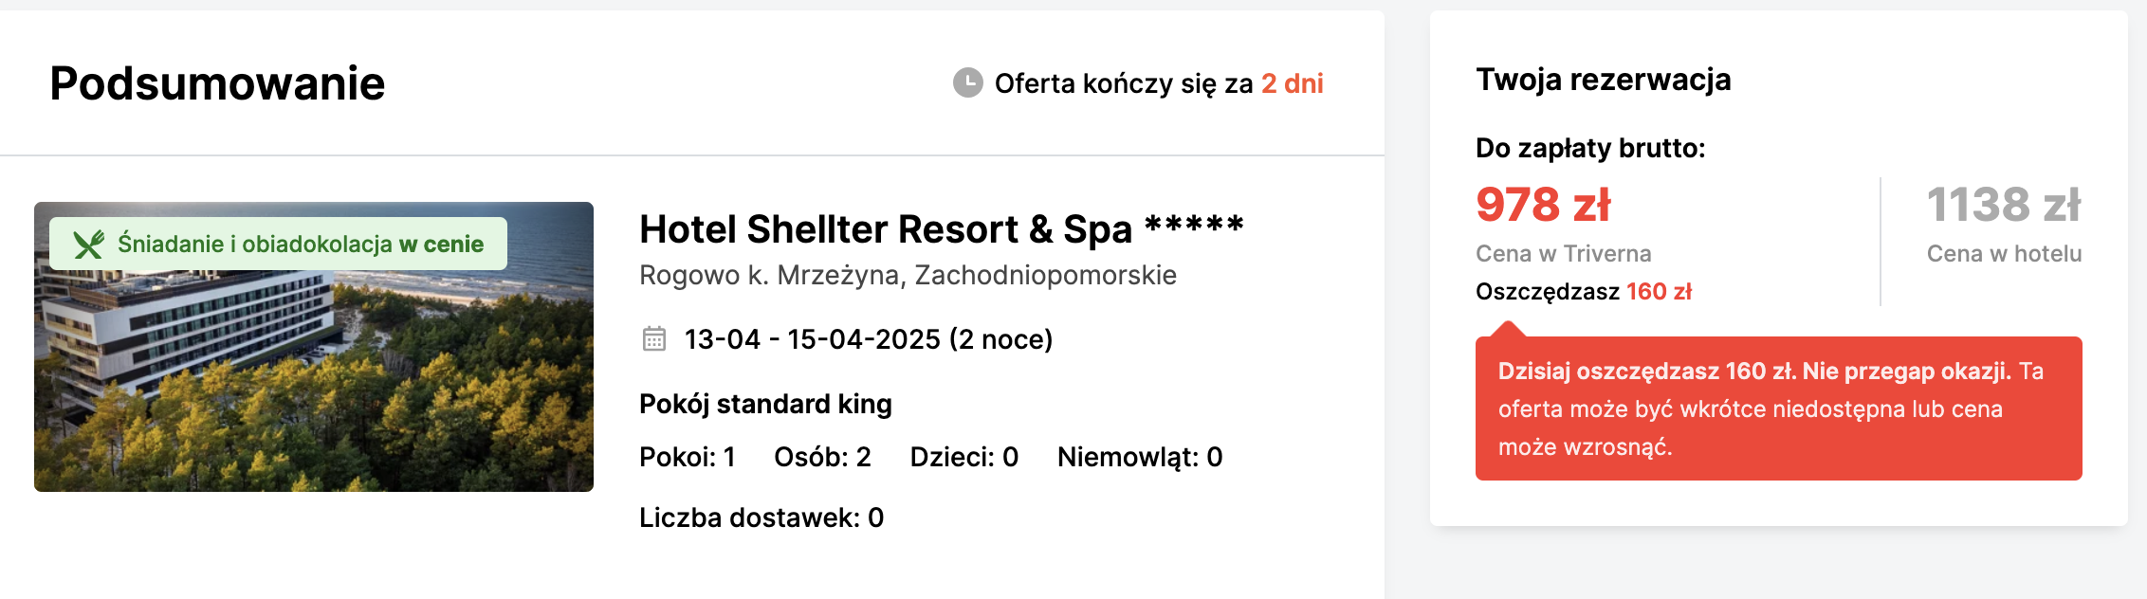Click the Twoja rezerwacja panel heading

1604,80
